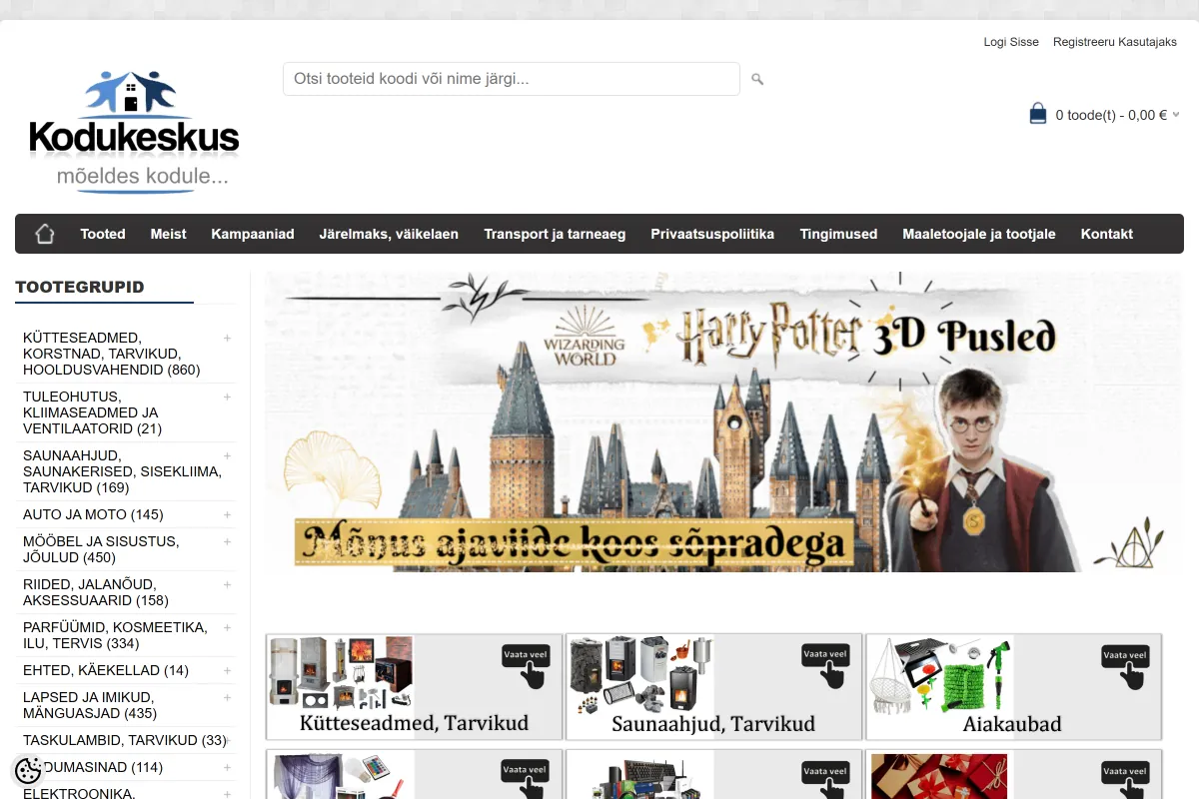The image size is (1199, 799).
Task: Open Transport ja tarneaeg menu item
Action: 555,234
